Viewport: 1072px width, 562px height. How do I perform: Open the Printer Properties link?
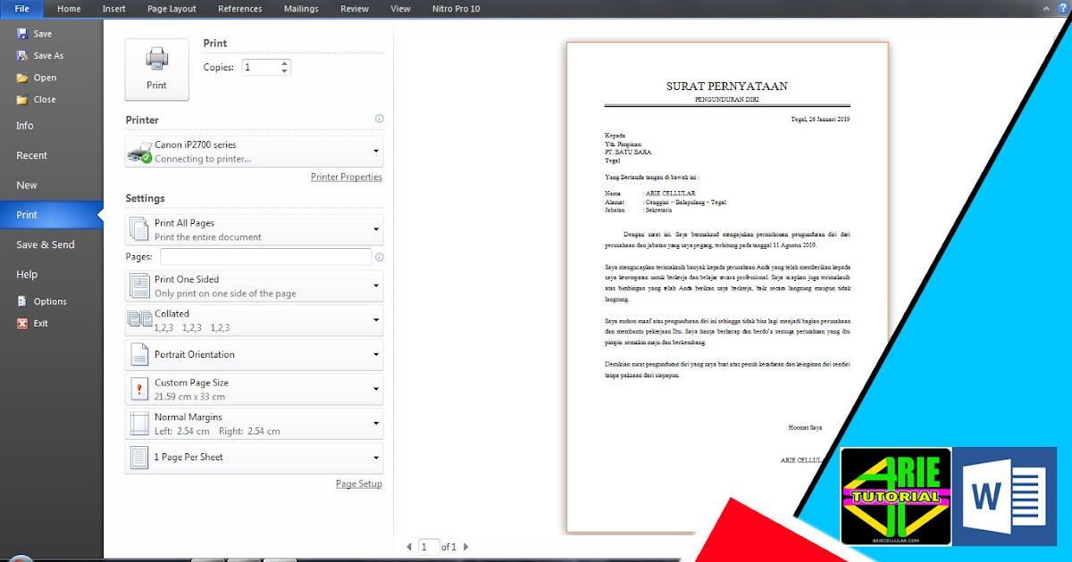[x=347, y=177]
